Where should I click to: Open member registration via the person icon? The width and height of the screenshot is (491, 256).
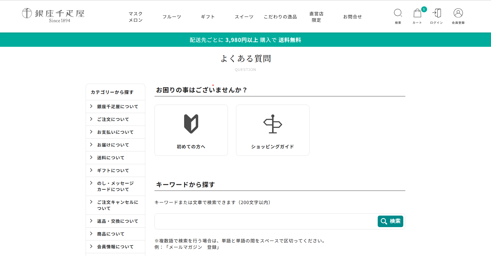458,13
